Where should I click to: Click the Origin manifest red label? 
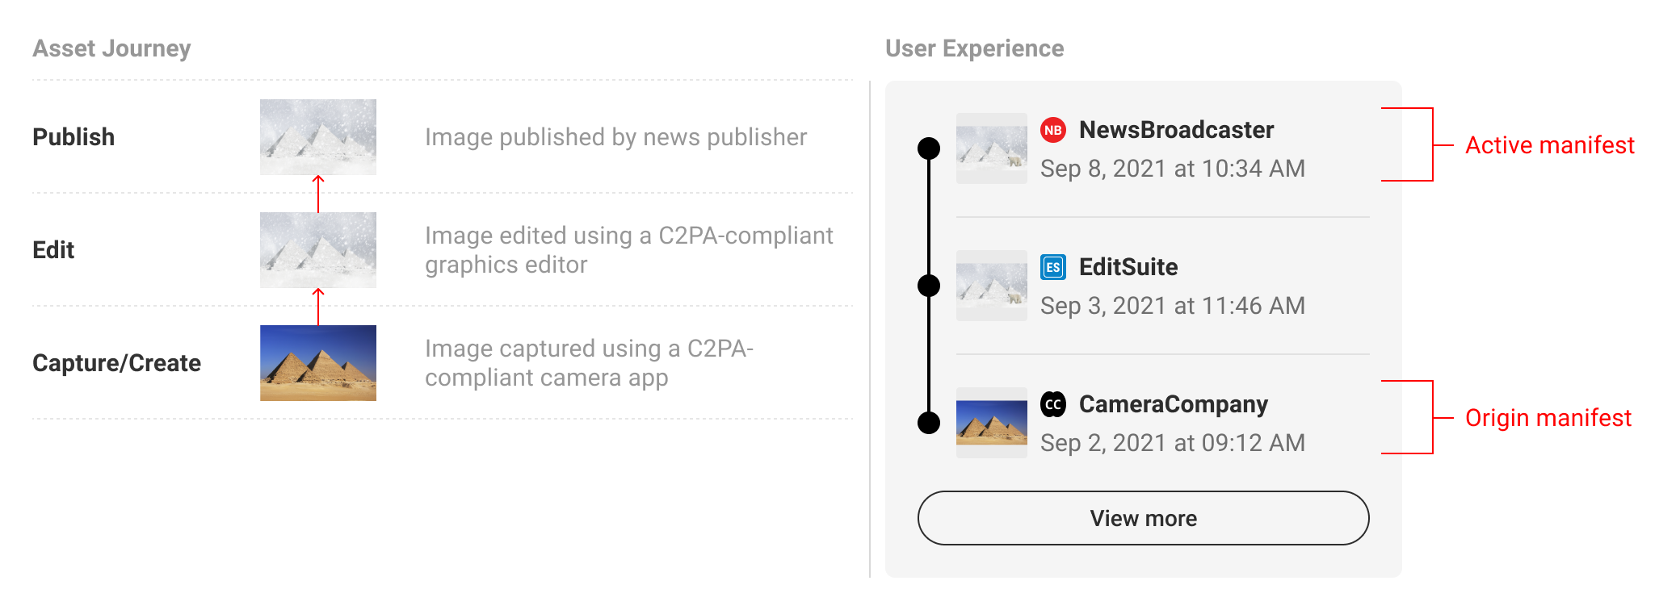click(x=1548, y=418)
